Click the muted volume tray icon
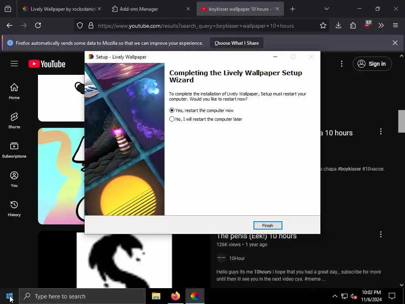This screenshot has height=304, width=405. (x=354, y=296)
